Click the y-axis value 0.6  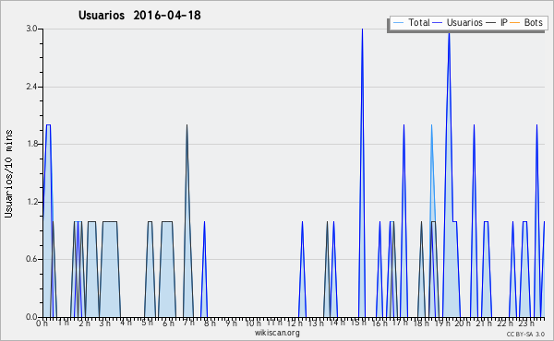[31, 259]
